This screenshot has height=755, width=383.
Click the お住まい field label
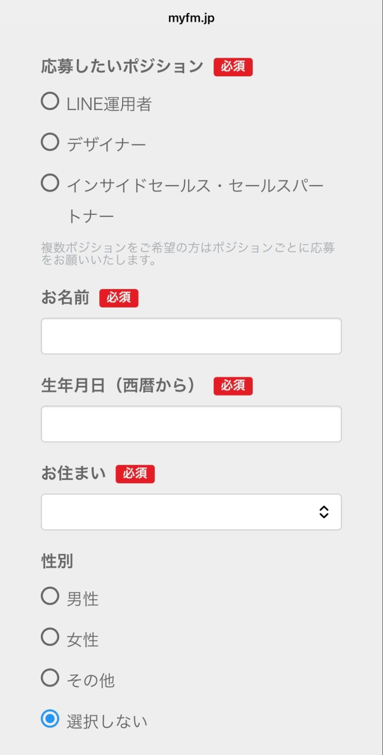[72, 473]
